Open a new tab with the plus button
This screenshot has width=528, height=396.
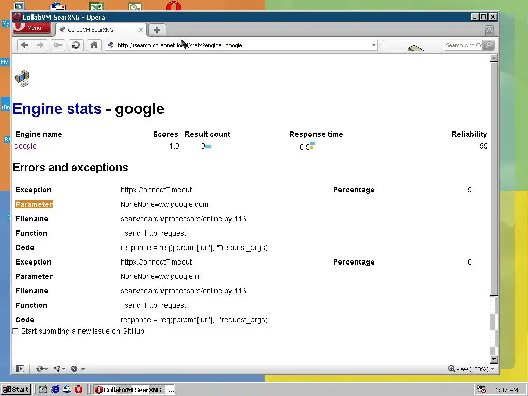point(157,30)
